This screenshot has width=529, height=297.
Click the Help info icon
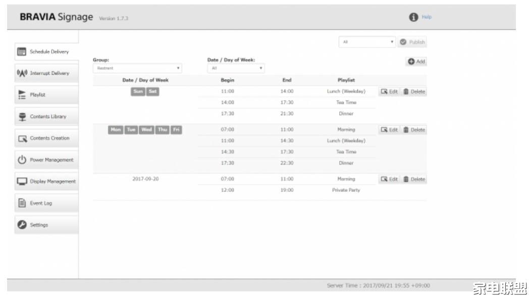pyautogui.click(x=413, y=17)
